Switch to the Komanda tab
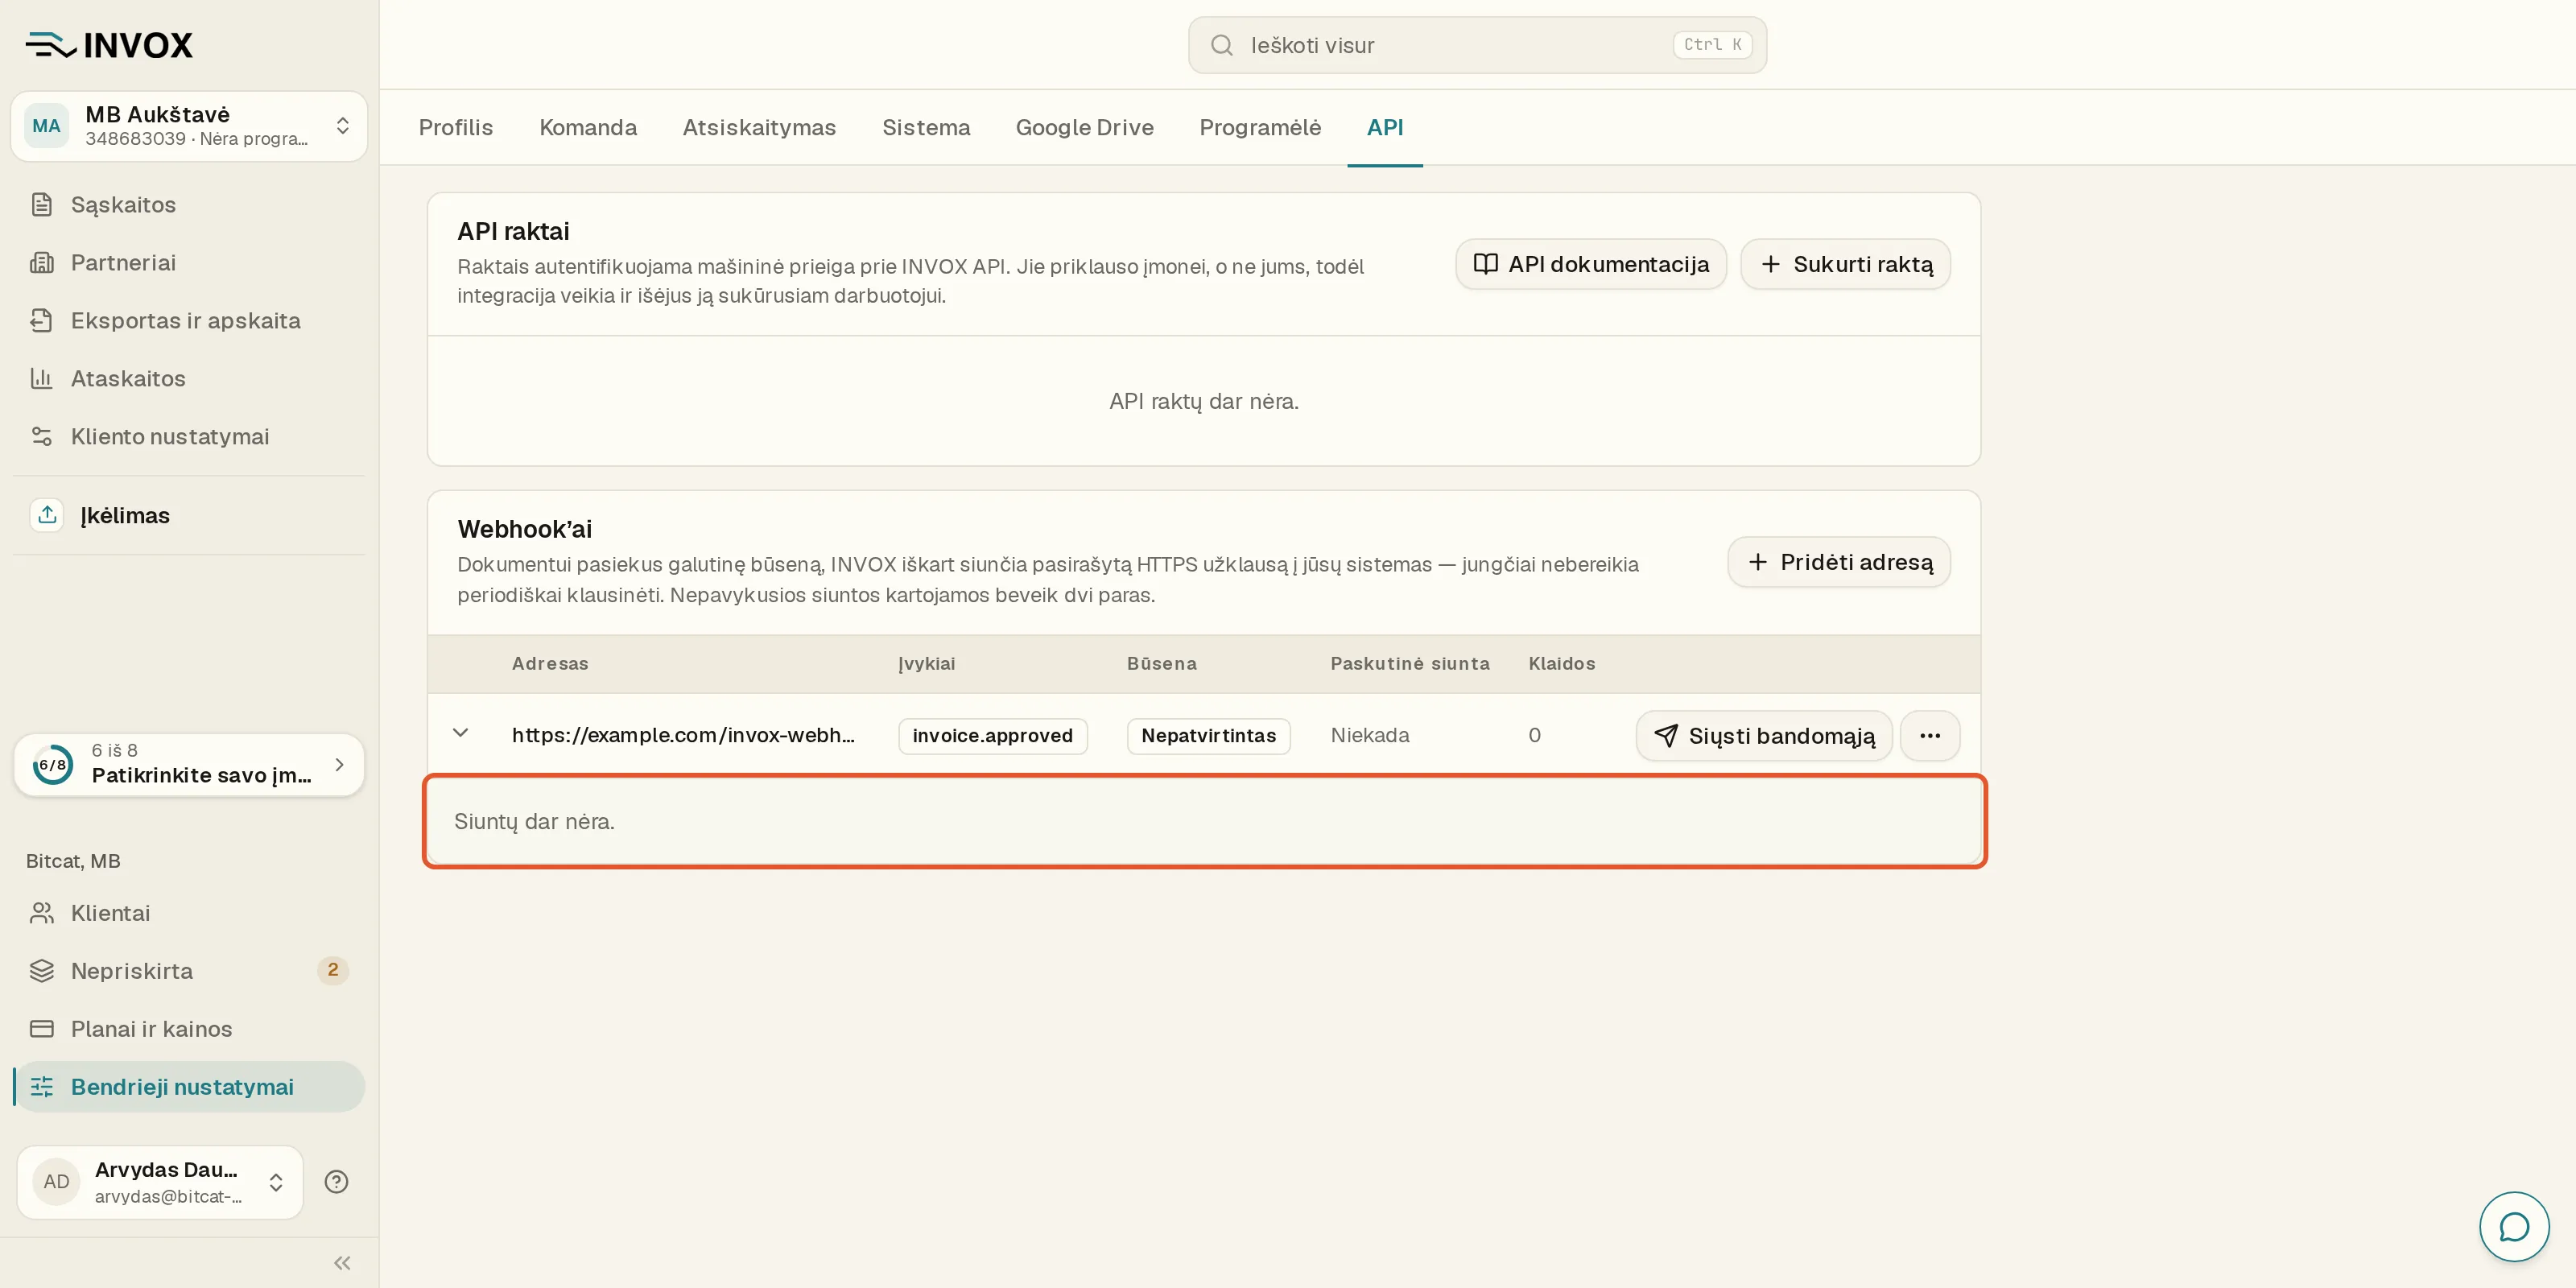This screenshot has width=2576, height=1288. 588,128
